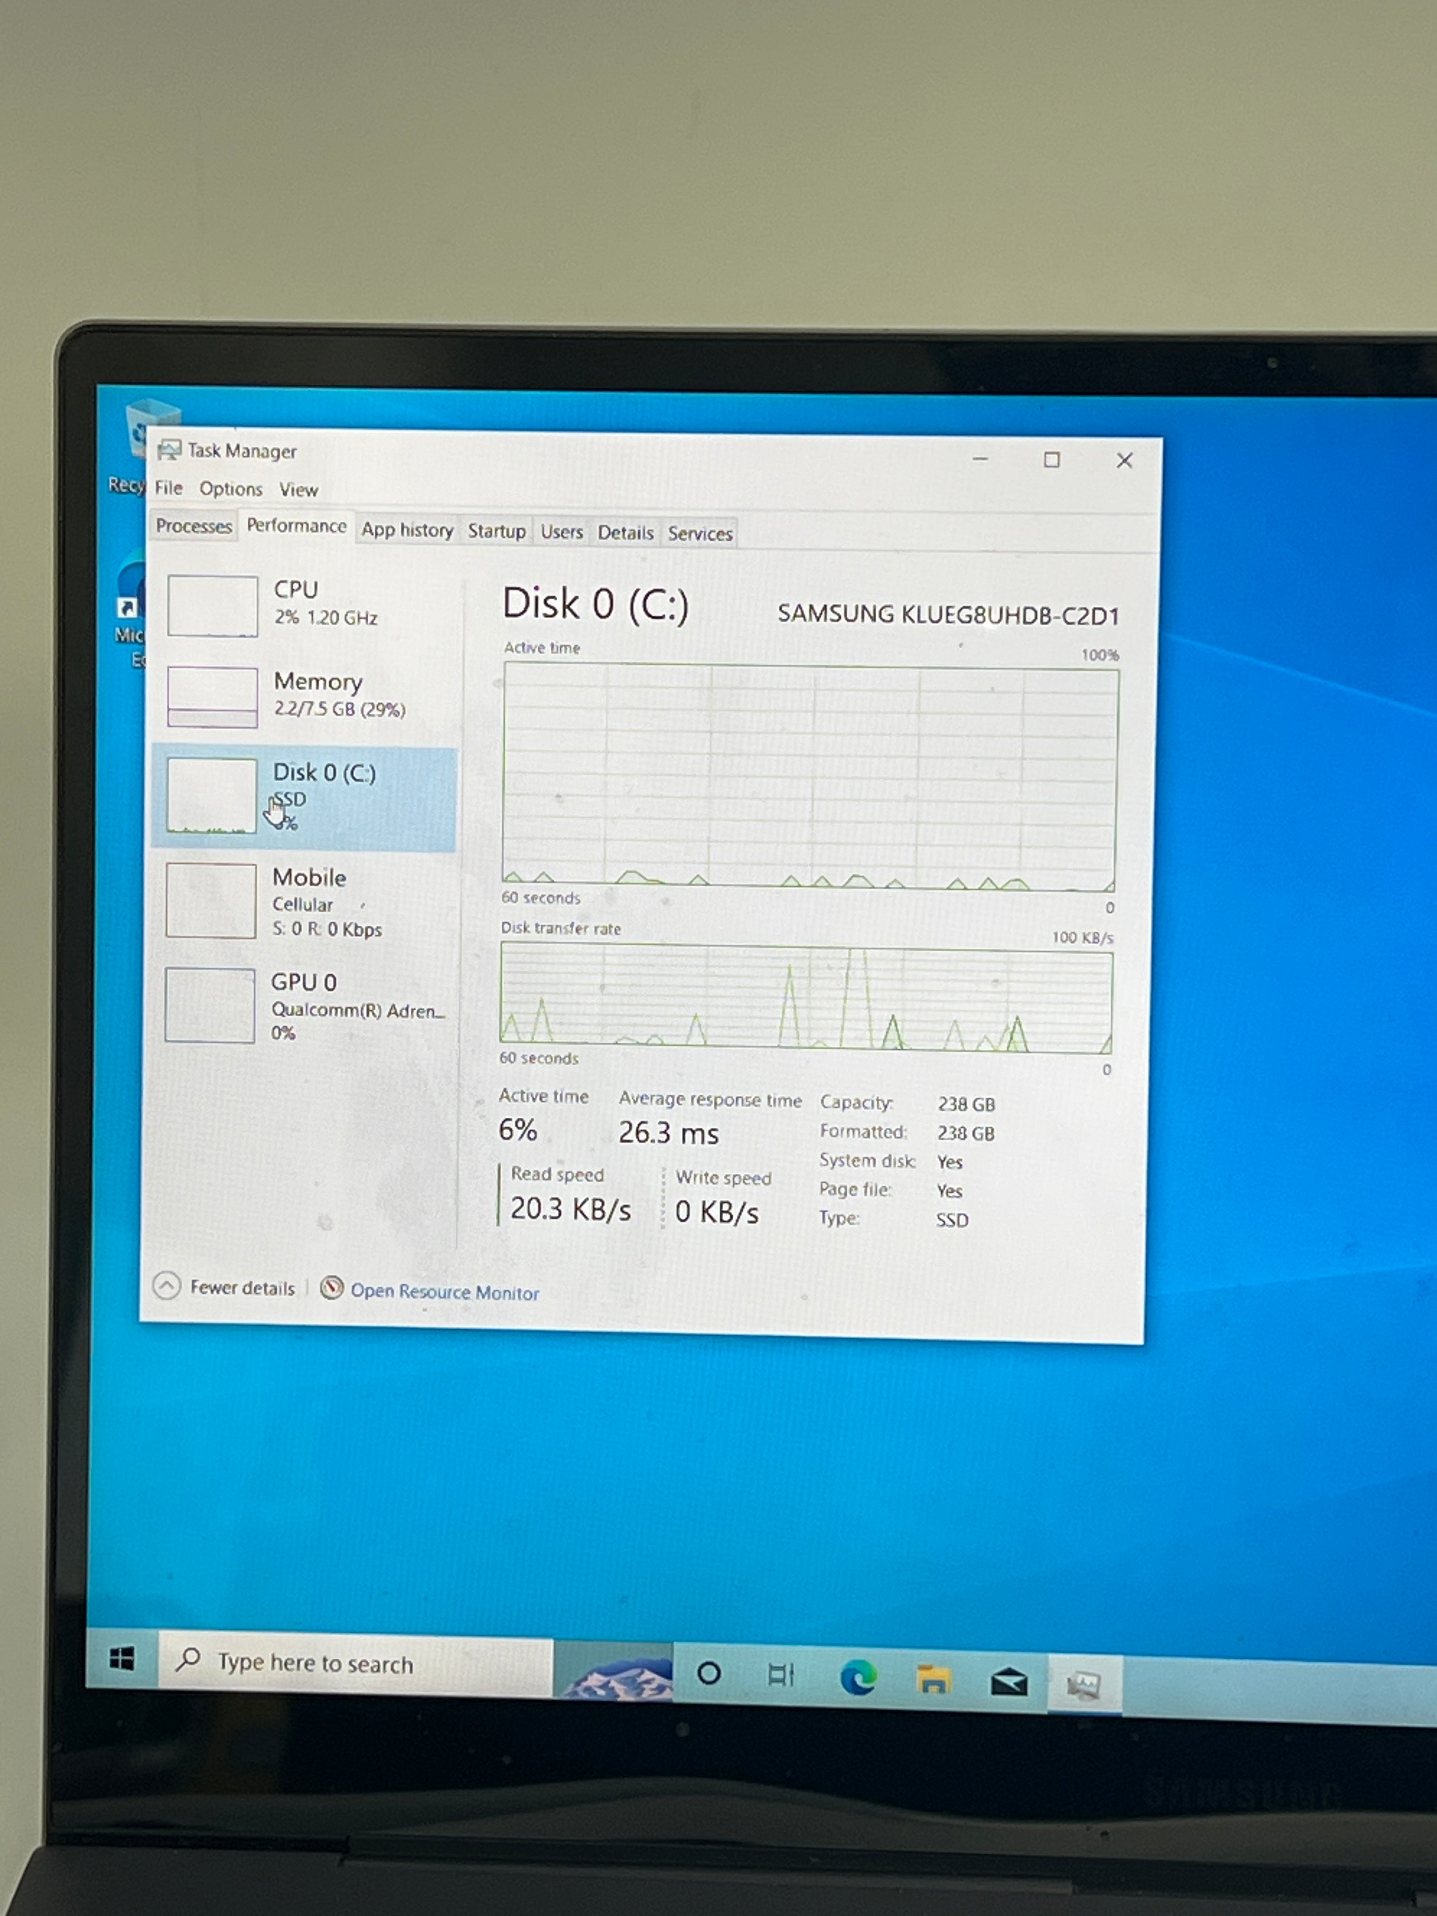Viewport: 1437px width, 1916px height.
Task: Click the Task Manager taskbar icon
Action: click(x=1083, y=1685)
